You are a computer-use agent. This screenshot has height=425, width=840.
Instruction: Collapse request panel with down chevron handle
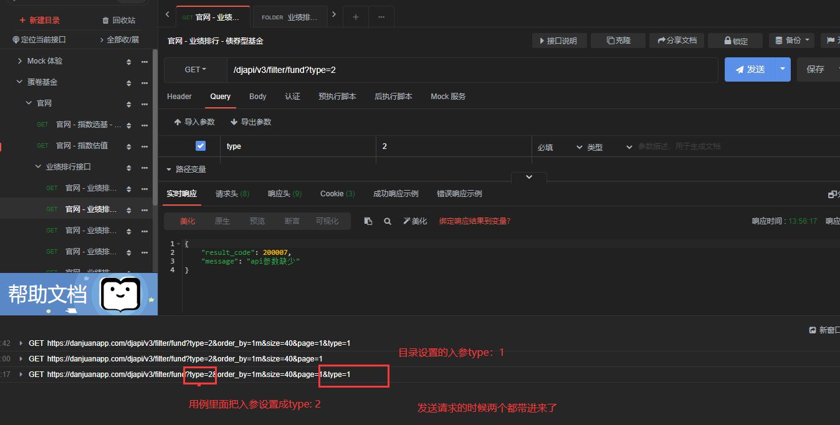point(529,177)
